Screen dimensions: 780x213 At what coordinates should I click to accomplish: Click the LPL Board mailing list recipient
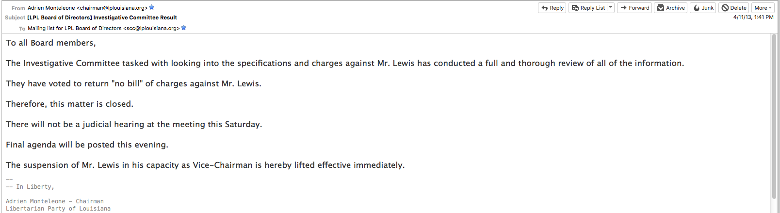click(103, 28)
